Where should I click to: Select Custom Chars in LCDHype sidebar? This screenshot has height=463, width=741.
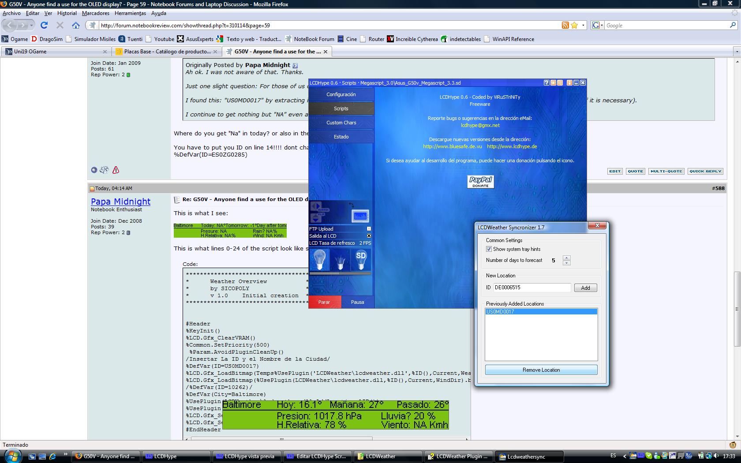pos(341,123)
